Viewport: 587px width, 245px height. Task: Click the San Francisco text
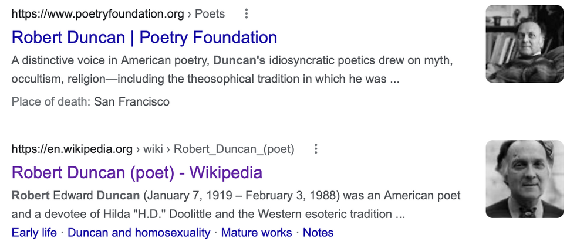click(132, 102)
